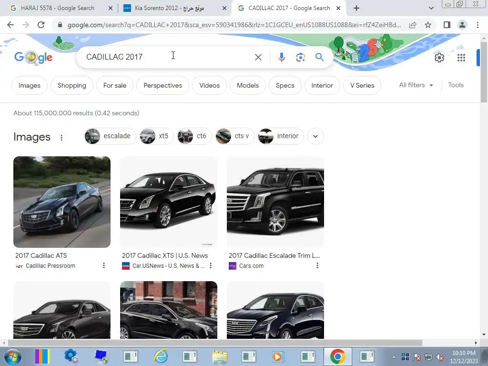Viewport: 488px width, 366px height.
Task: Filter images by interior chip
Action: point(281,136)
